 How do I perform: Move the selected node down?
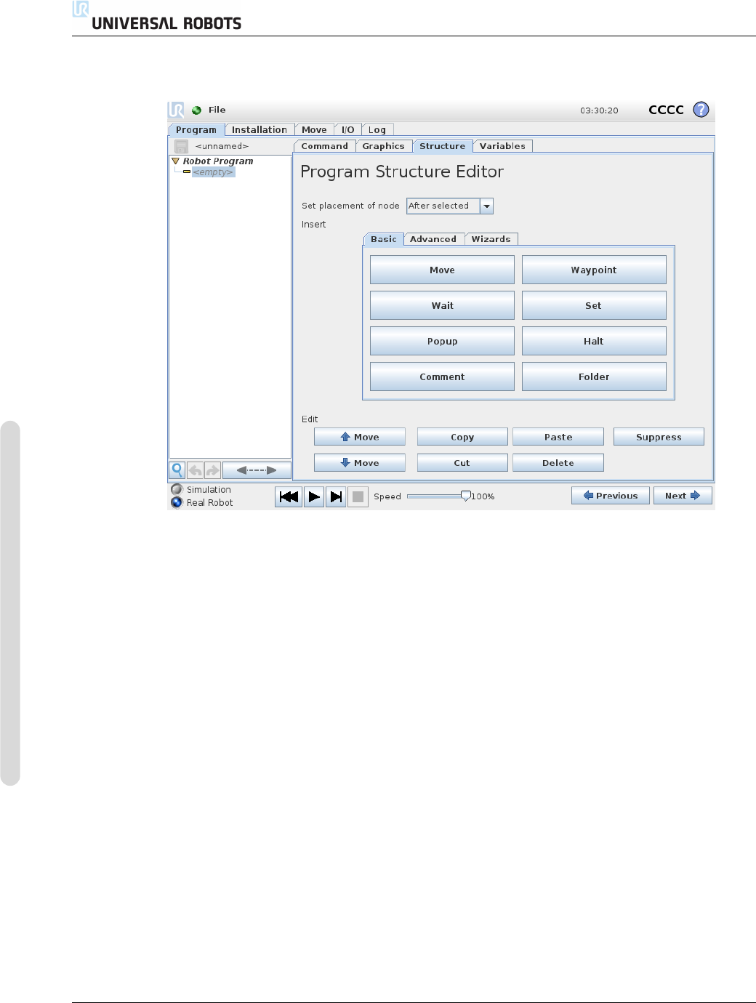[x=360, y=463]
